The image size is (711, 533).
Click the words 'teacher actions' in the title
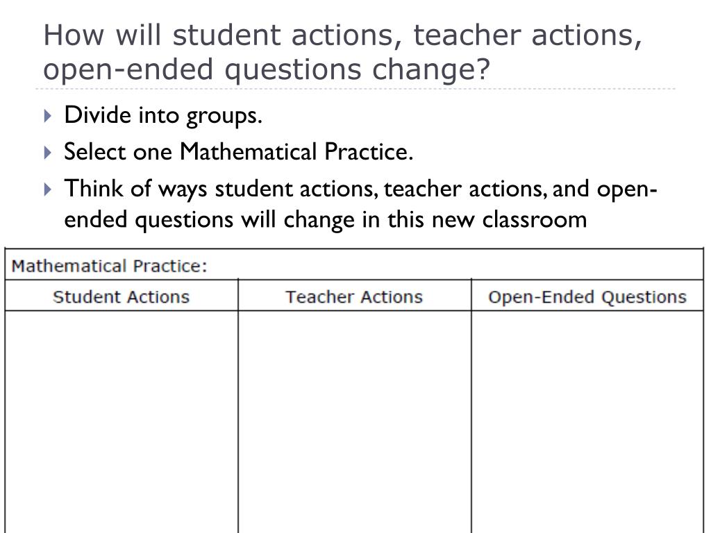pyautogui.click(x=528, y=35)
